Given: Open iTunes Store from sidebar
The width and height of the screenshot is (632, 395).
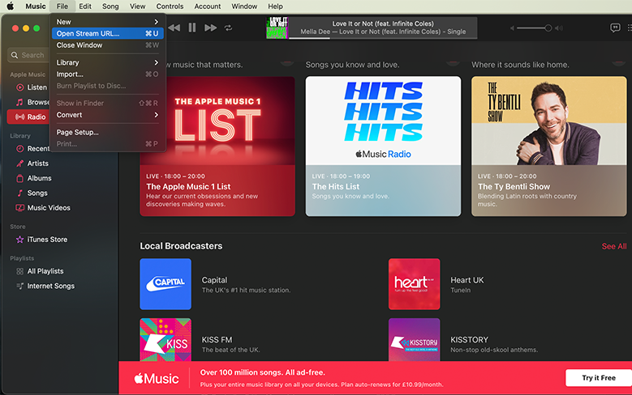Looking at the screenshot, I should (47, 240).
